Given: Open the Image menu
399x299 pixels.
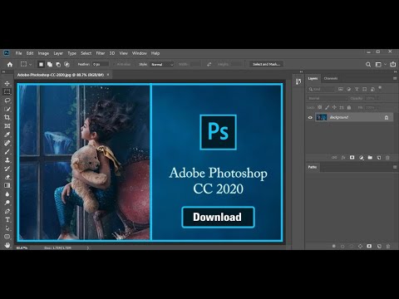Looking at the screenshot, I should (43, 53).
